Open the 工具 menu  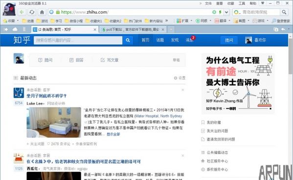click(242, 3)
